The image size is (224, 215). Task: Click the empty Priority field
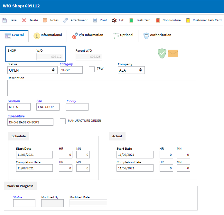point(77,107)
